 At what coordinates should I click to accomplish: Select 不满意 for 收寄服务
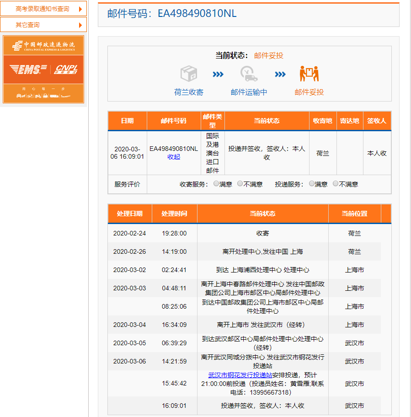click(240, 183)
